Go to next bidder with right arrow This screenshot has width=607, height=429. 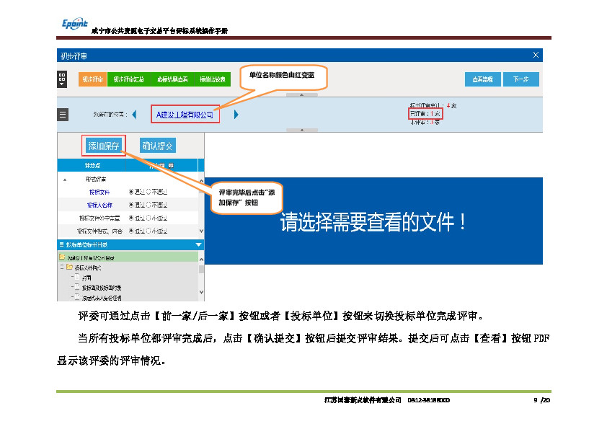point(236,115)
